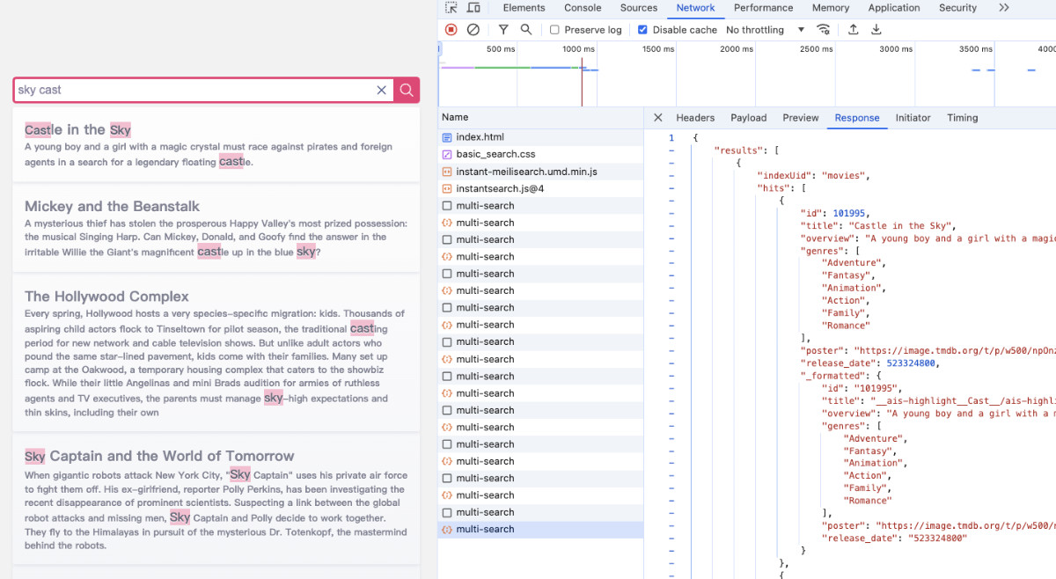The width and height of the screenshot is (1056, 579).
Task: Open the network filter funnel icon
Action: (x=503, y=30)
